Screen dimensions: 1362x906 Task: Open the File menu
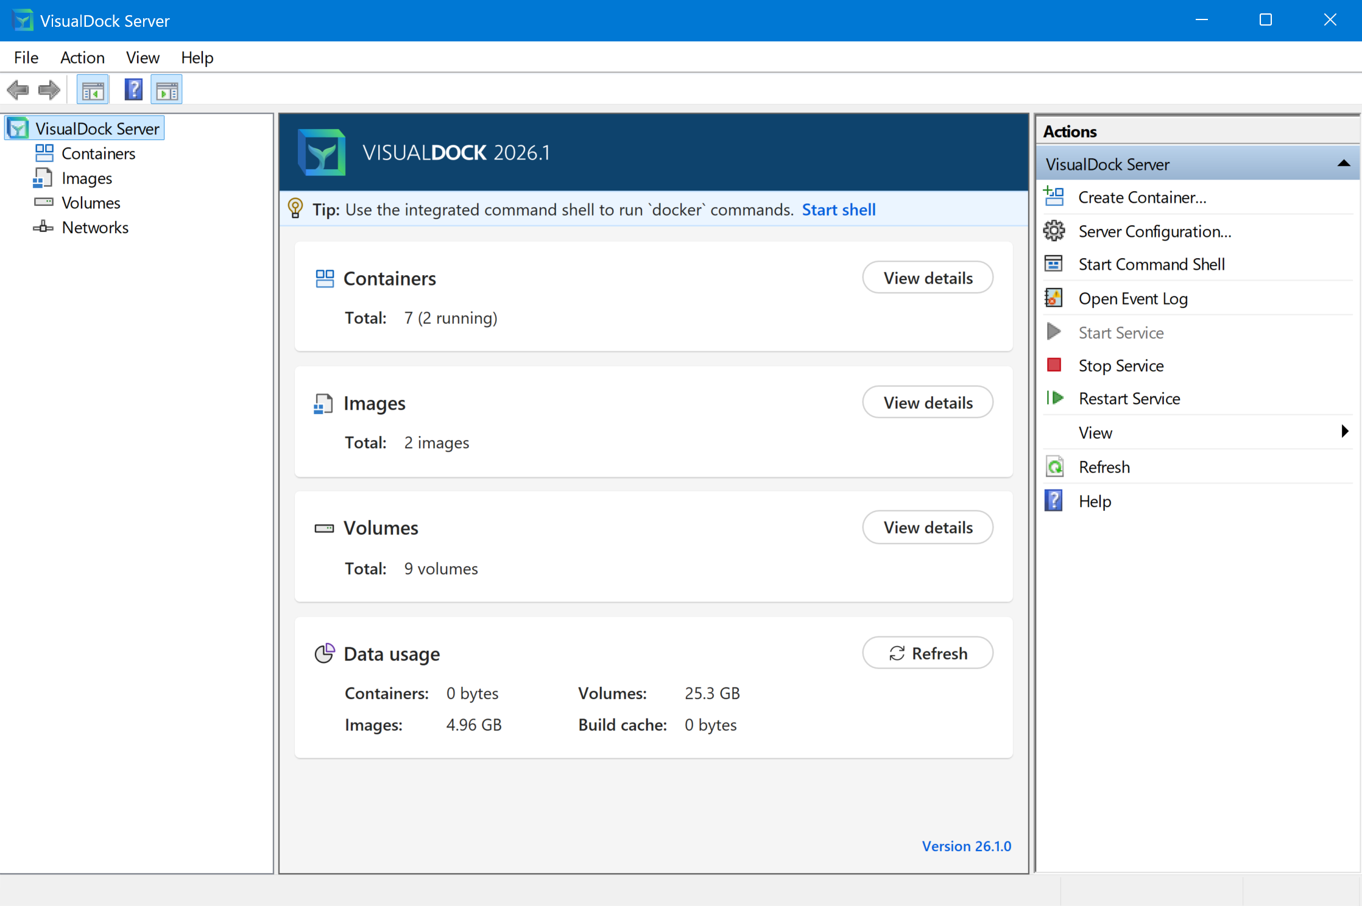coord(26,58)
